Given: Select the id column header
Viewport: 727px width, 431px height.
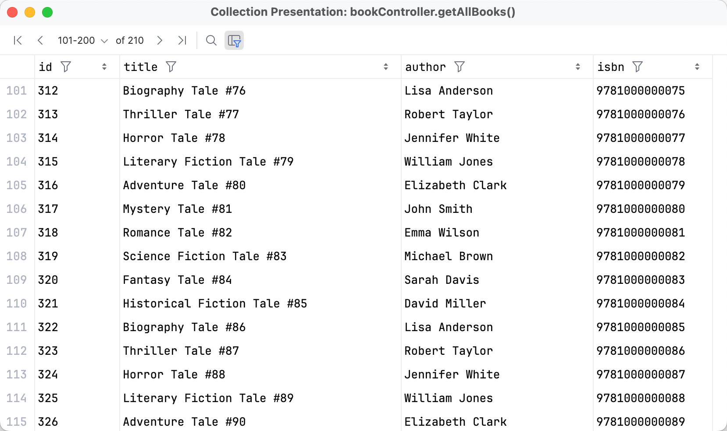Looking at the screenshot, I should [x=45, y=67].
